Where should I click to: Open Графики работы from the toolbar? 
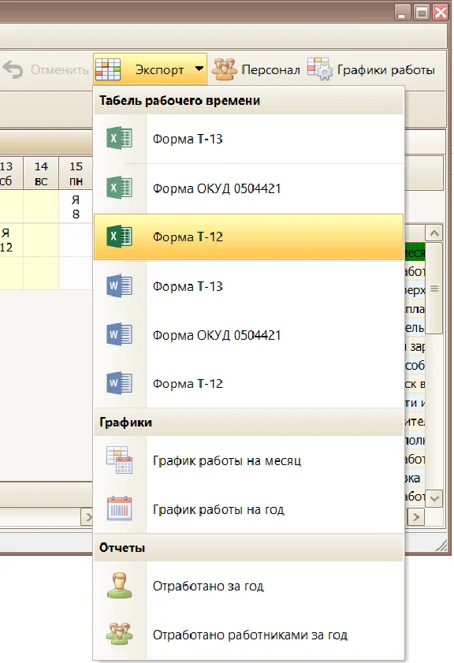tap(385, 69)
